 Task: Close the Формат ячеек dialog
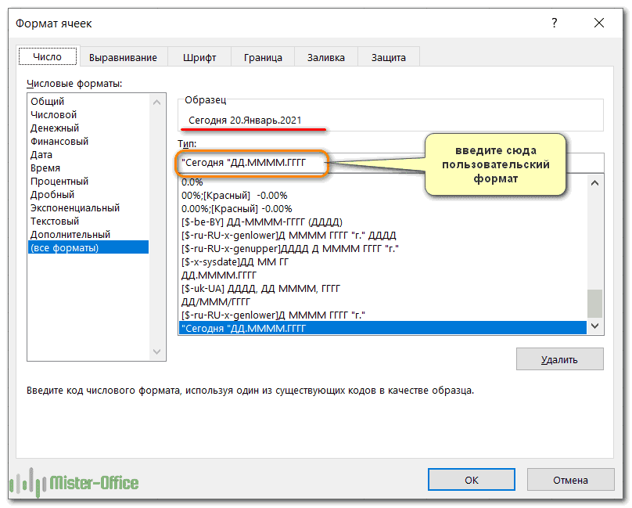point(599,23)
